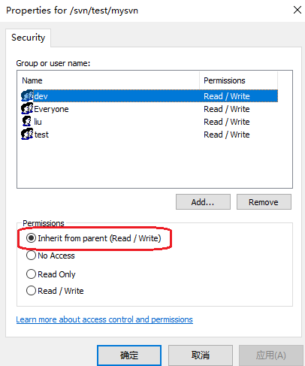Click the 应用(A) apply button

[271, 355]
